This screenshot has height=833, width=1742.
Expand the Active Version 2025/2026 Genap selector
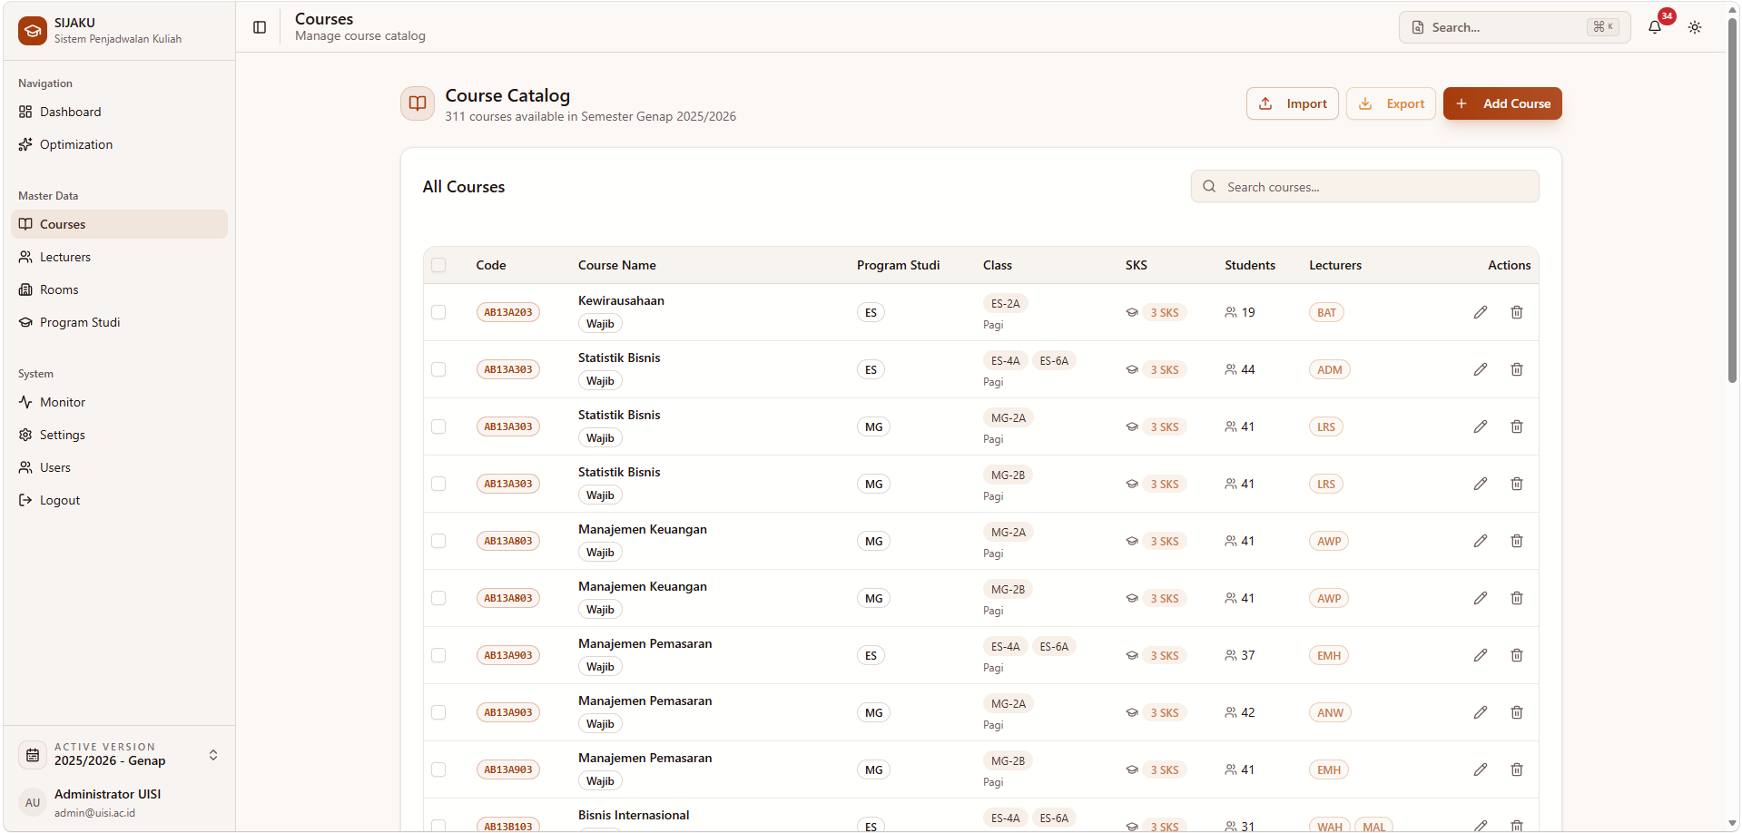click(119, 755)
